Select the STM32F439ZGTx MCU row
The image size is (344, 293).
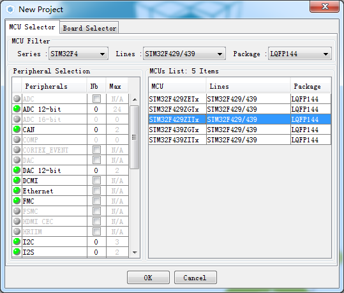239,130
